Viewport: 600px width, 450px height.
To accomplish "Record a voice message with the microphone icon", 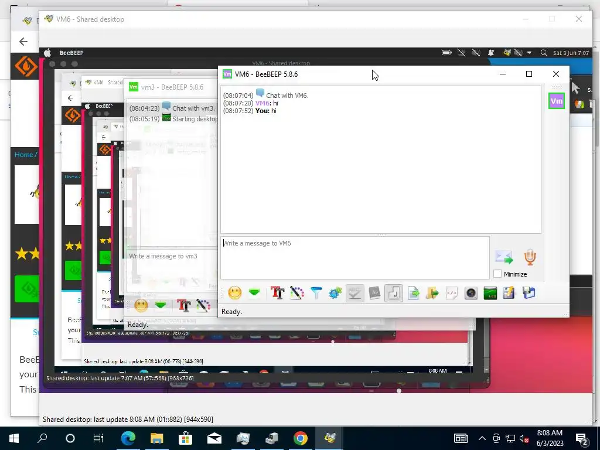I will pyautogui.click(x=530, y=257).
